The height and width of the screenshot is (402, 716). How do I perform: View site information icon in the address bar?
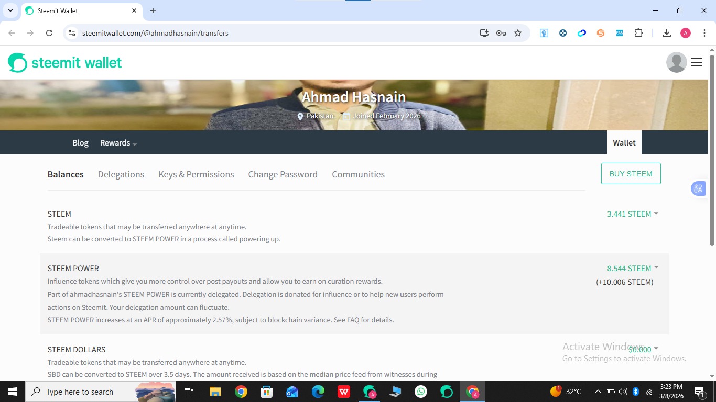(72, 33)
